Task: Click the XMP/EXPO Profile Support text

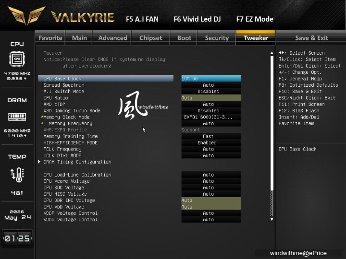Action: click(191, 130)
